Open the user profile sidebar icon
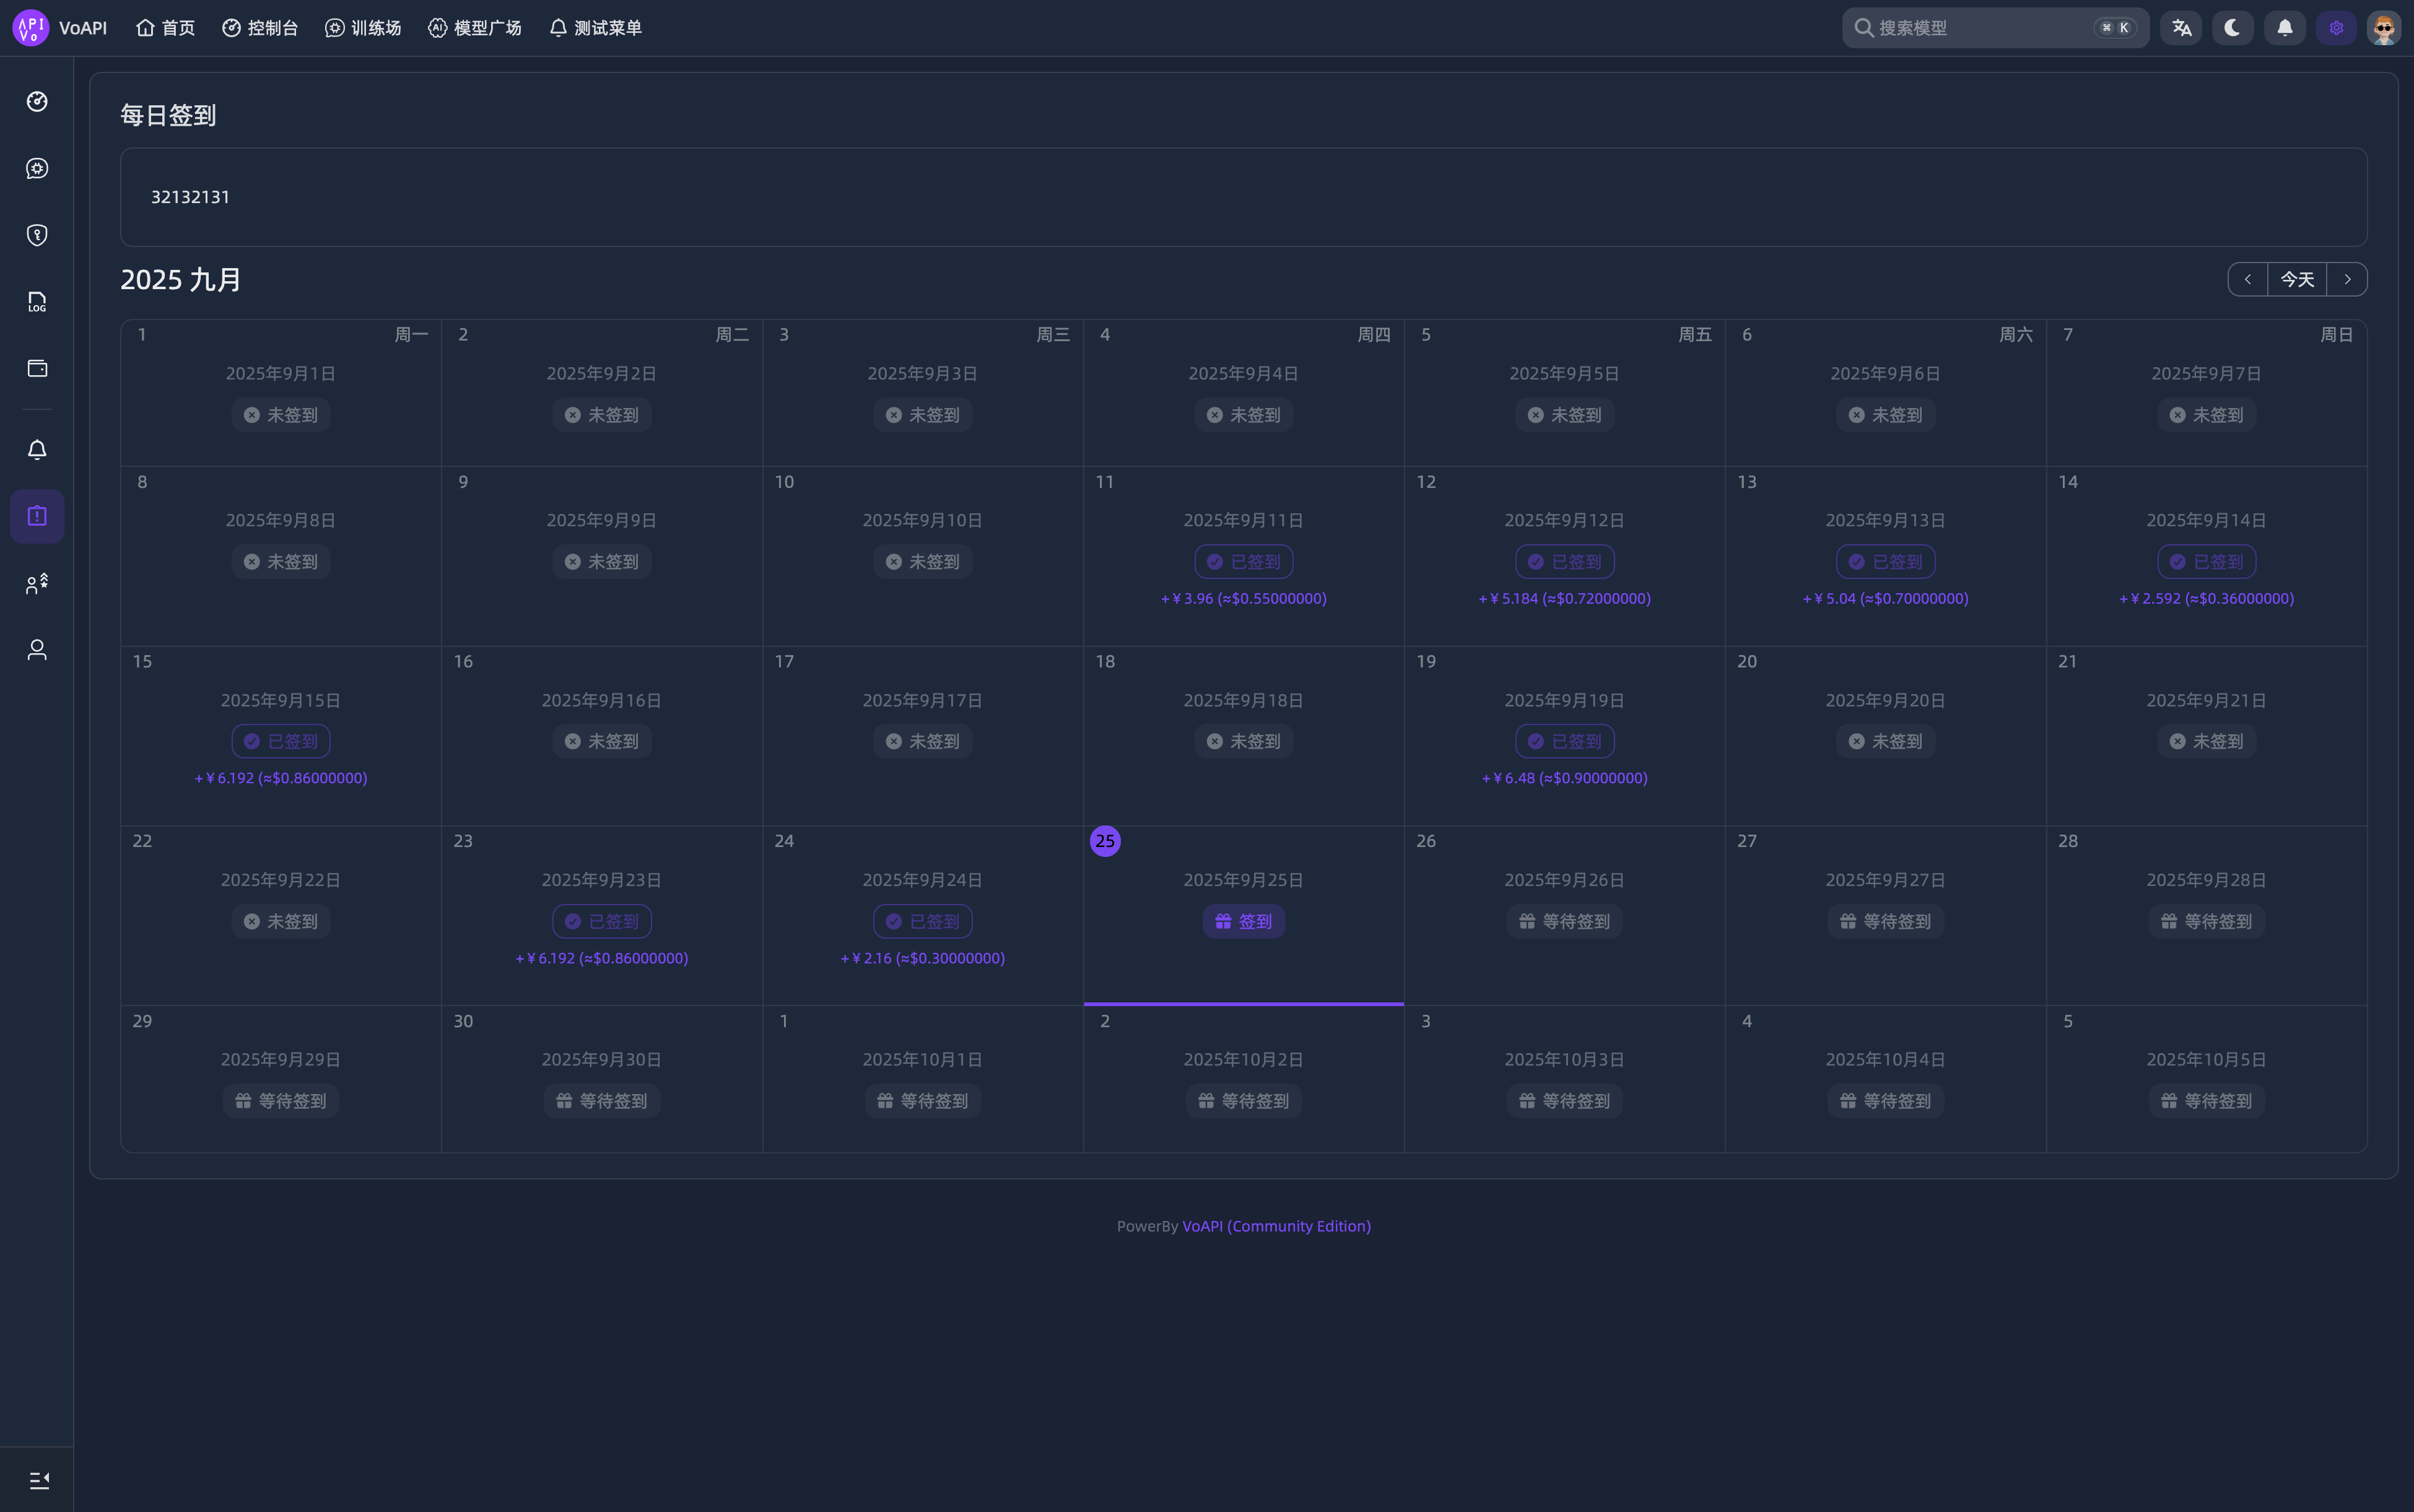The width and height of the screenshot is (2414, 1512). pyautogui.click(x=37, y=650)
